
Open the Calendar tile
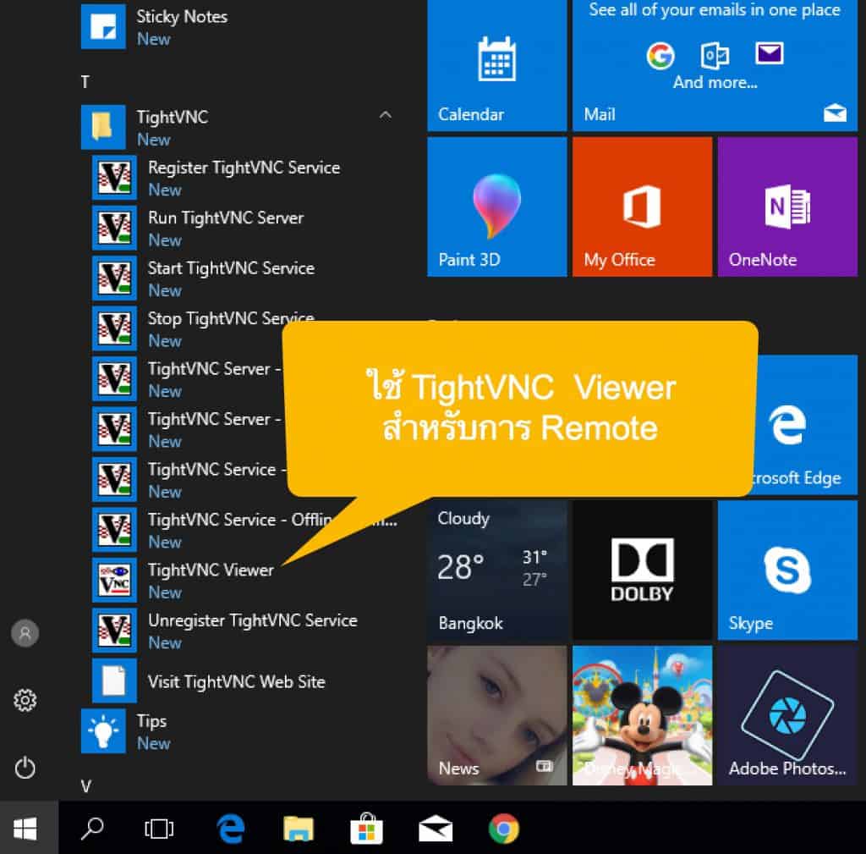click(496, 68)
